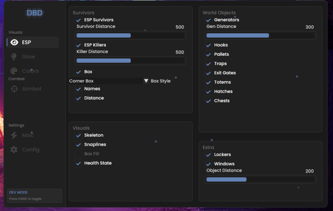This screenshot has width=333, height=211.
Task: Disable the Exit Gates checkbox
Action: (x=208, y=73)
